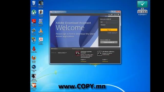Click the yellow Sign in button
This screenshot has height=92, width=164.
[x=109, y=30]
